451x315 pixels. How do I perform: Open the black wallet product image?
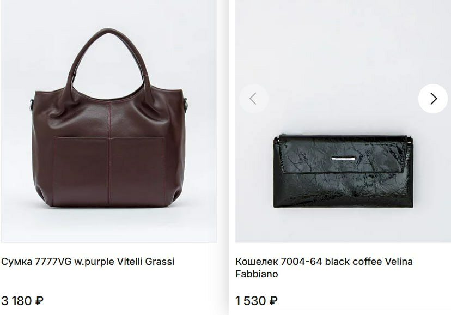pyautogui.click(x=343, y=121)
